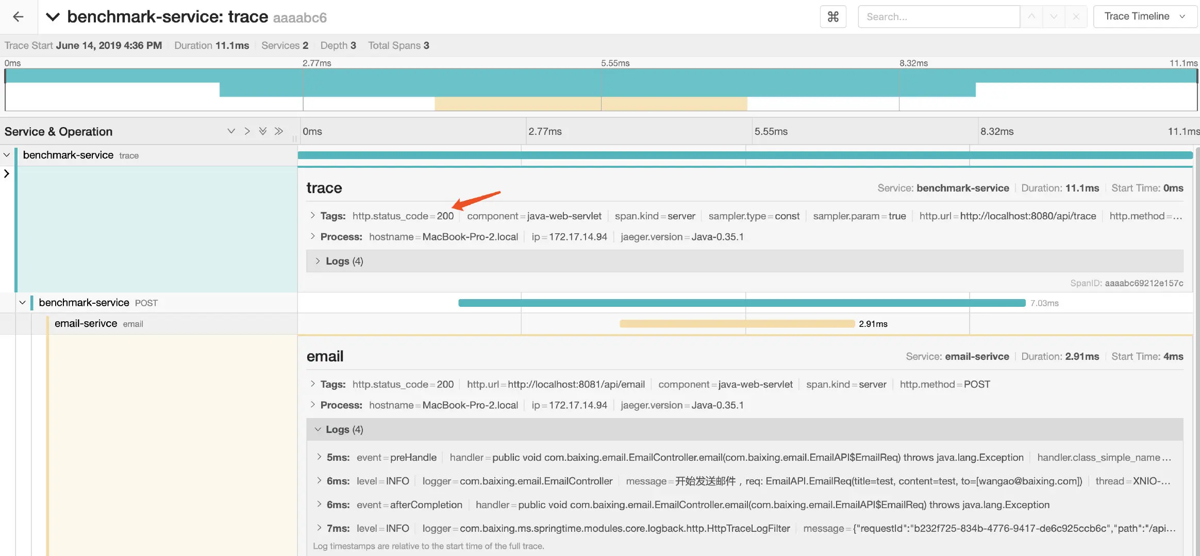Open the Trace Timeline view dropdown
This screenshot has width=1200, height=556.
(x=1145, y=16)
